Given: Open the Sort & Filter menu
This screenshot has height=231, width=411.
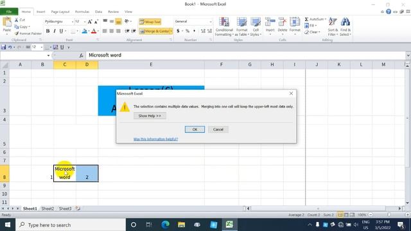Looking at the screenshot, I should coord(333,27).
